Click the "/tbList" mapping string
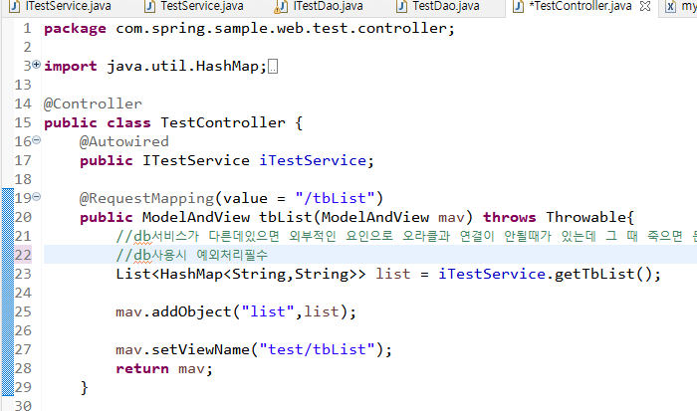 [x=335, y=198]
